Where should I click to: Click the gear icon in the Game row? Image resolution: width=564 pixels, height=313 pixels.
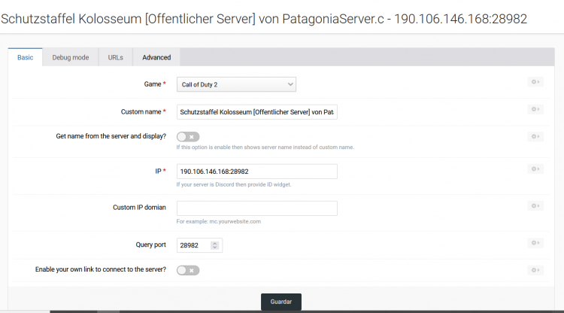(535, 81)
